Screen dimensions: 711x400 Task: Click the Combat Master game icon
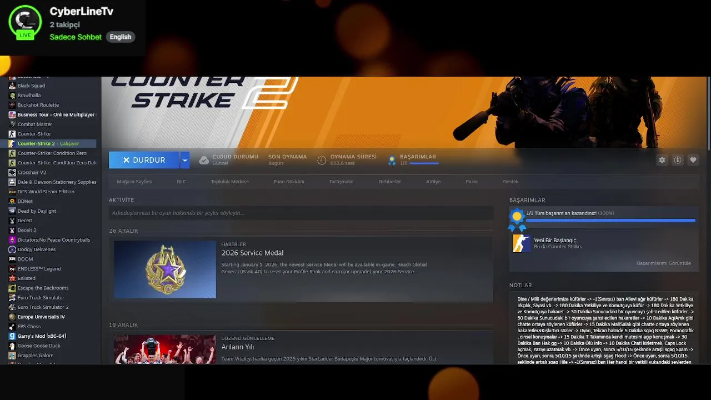tap(12, 124)
